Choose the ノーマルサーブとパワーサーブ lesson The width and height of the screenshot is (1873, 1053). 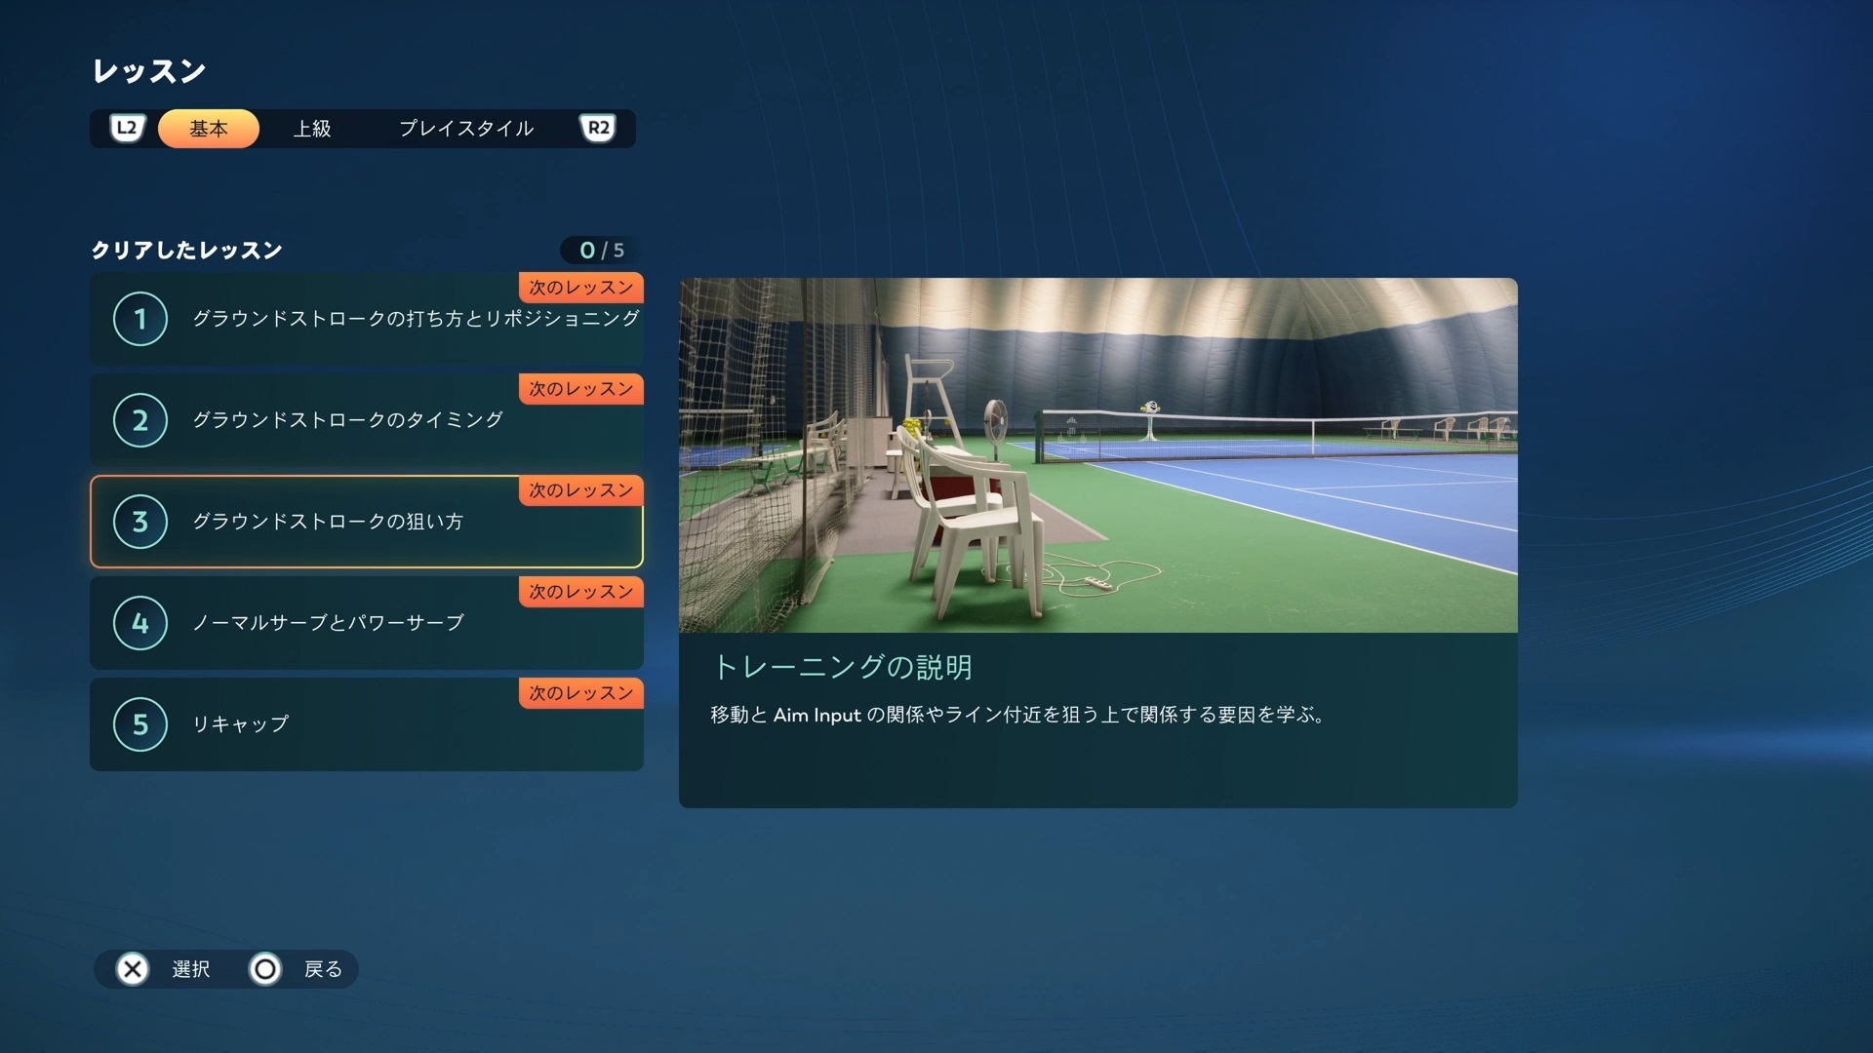click(x=328, y=623)
